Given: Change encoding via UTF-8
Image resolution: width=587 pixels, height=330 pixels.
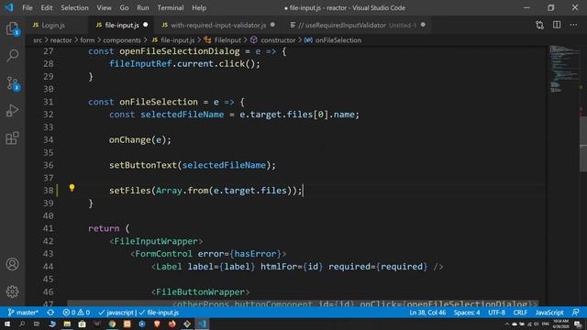Looking at the screenshot, I should 497,313.
